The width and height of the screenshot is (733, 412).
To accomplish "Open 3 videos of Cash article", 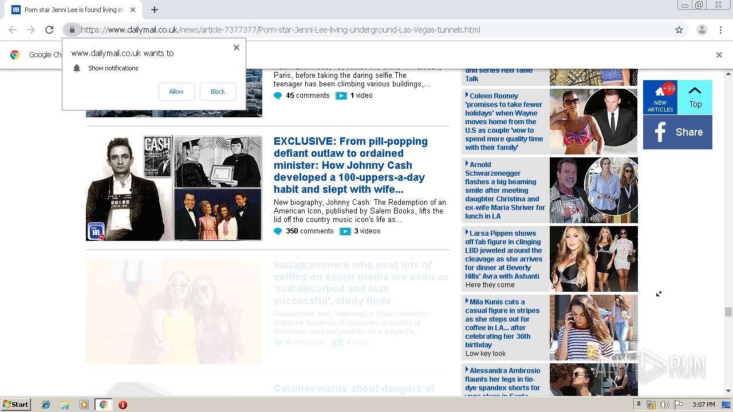I will coord(367,231).
